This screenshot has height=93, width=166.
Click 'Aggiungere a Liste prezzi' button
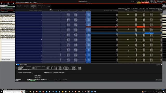(58, 73)
